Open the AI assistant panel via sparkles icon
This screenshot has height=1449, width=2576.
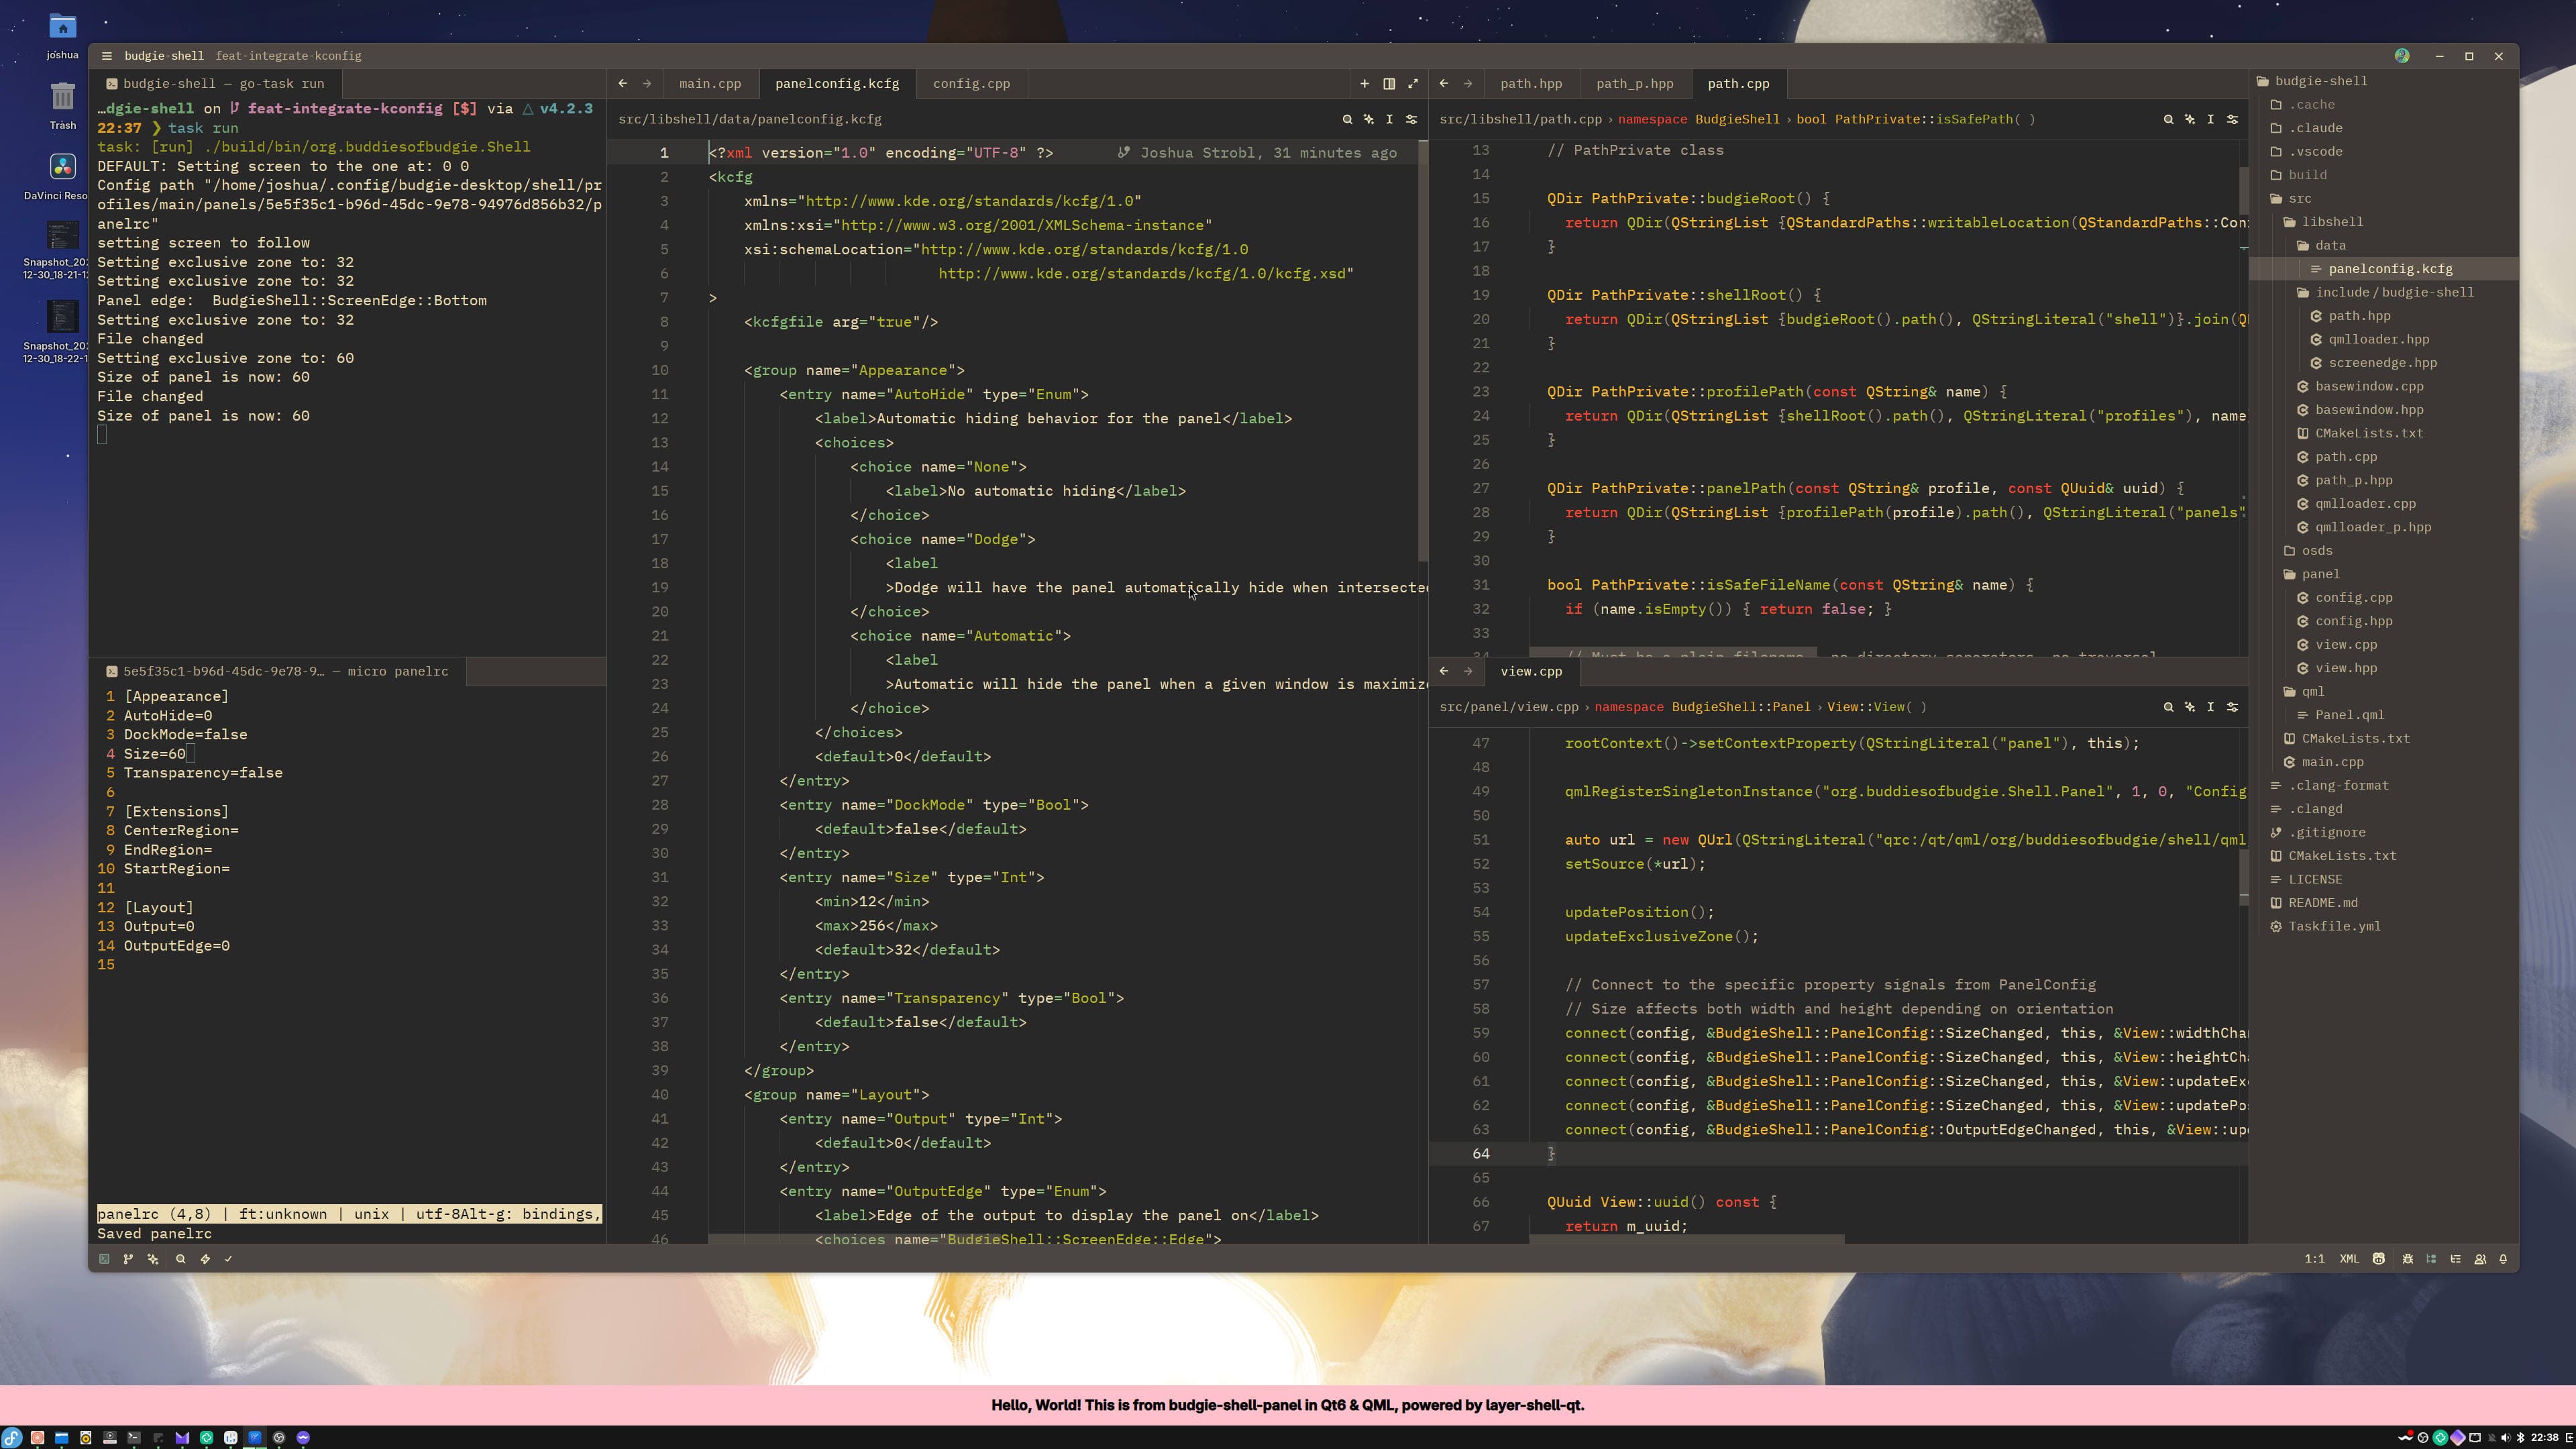(x=152, y=1259)
